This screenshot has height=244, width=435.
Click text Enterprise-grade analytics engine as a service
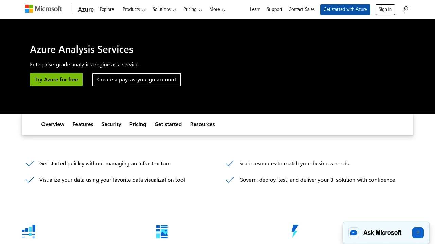(x=85, y=65)
